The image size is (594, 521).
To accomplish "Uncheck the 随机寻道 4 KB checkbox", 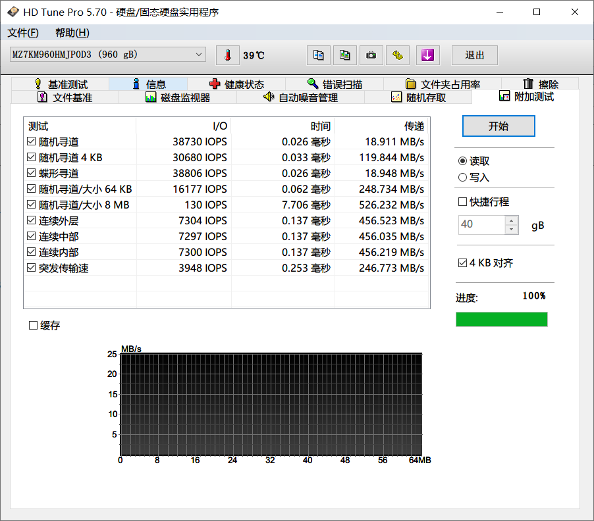I will pyautogui.click(x=32, y=157).
